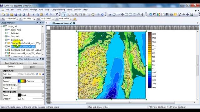Screen dimensions: 200x112
Task: Click the Save floppy disk toolbar icon
Action: 16,14
